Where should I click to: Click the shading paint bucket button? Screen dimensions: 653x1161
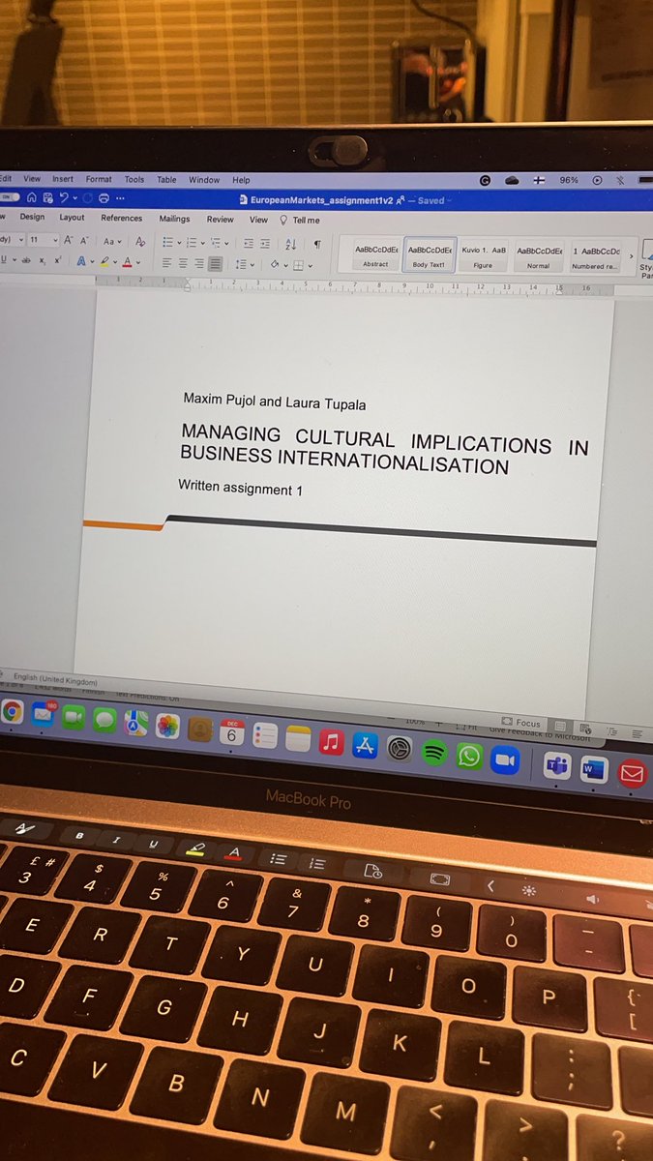pos(273,264)
